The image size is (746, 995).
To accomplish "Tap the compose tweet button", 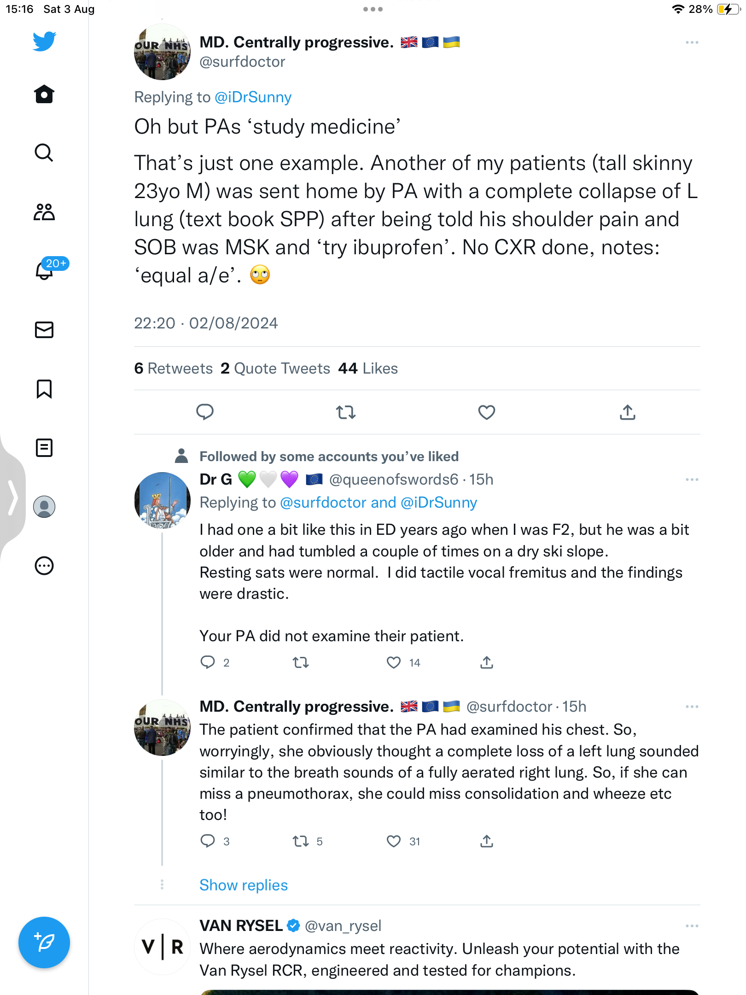I will 44,942.
